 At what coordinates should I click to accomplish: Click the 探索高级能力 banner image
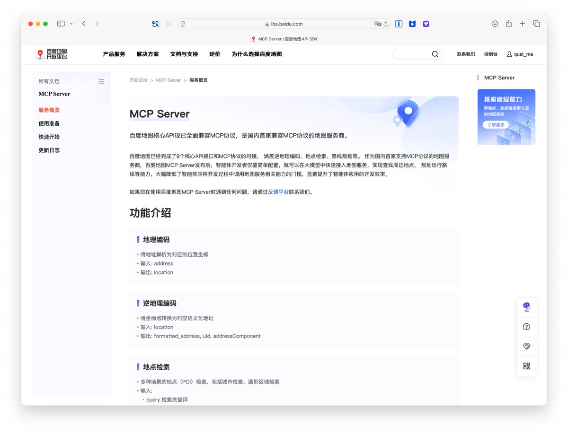click(506, 117)
